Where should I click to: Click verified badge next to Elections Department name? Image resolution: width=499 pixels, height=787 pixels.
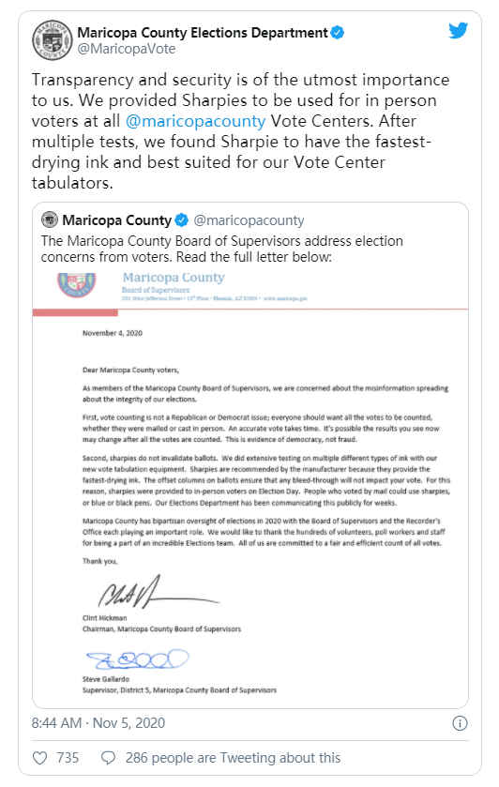(338, 33)
